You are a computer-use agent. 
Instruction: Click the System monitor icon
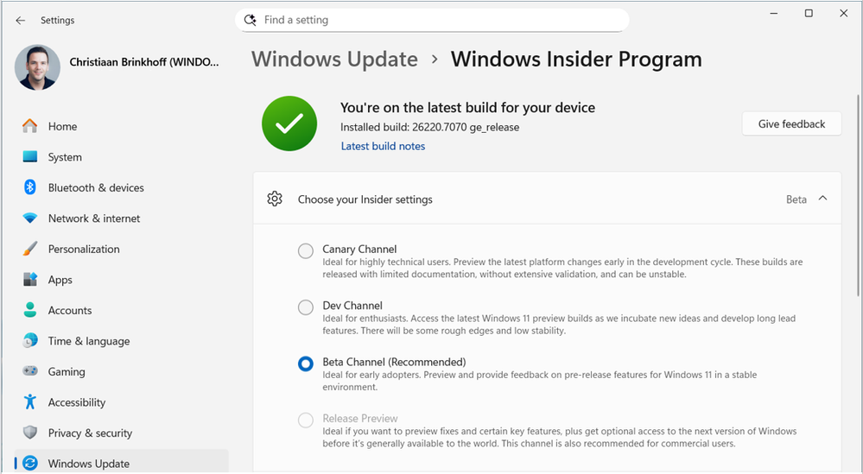[29, 157]
